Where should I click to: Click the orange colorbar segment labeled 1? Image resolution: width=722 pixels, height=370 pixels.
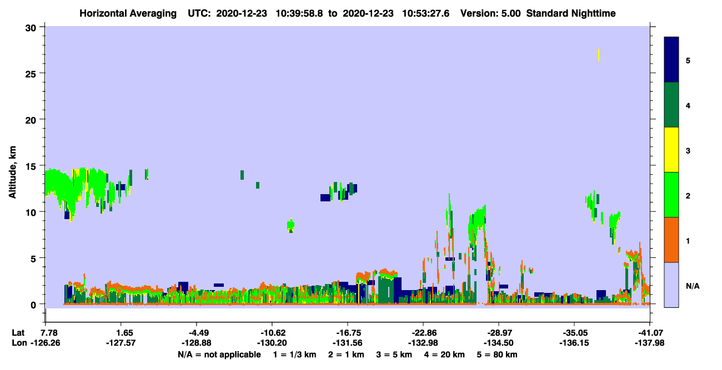(x=671, y=240)
